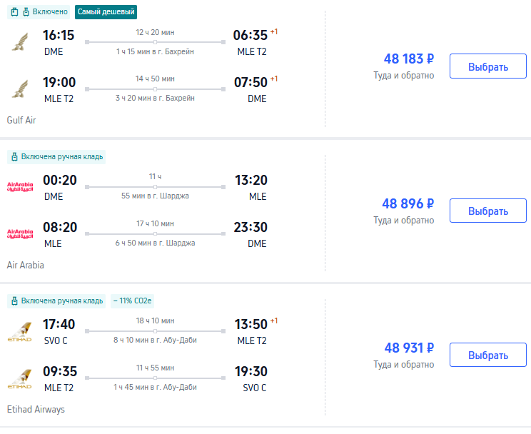Open the Abu Dhabi layover details, 8 ч 10 мин
The width and height of the screenshot is (531, 434).
(x=155, y=340)
